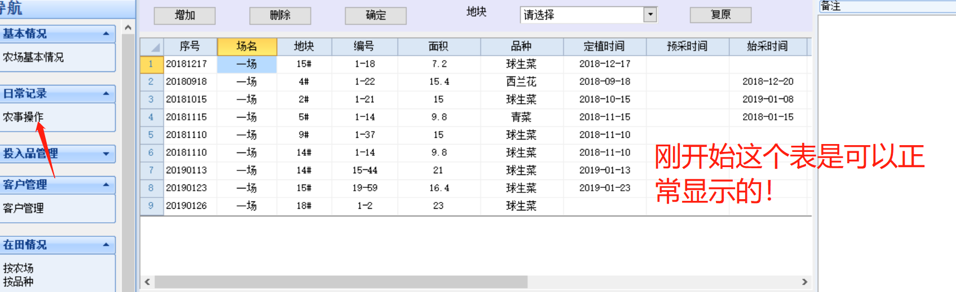Click area cell 23
Viewport: 956px width, 292px height.
439,206
